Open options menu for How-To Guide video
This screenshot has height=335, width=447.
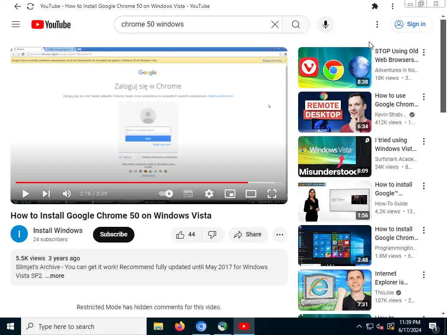pos(424,186)
